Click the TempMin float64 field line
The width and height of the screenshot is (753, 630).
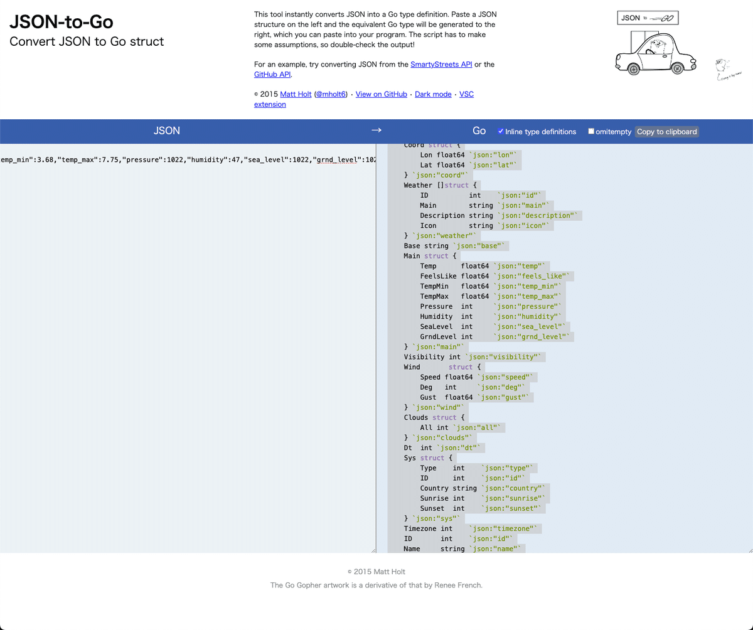491,286
